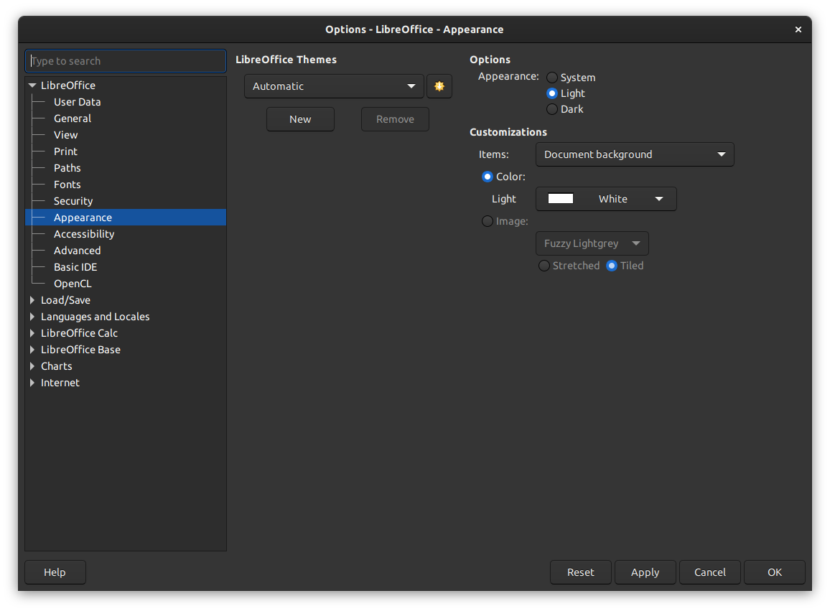The width and height of the screenshot is (830, 611).
Task: Expand the LibreOffice Calc node
Action: tap(32, 333)
